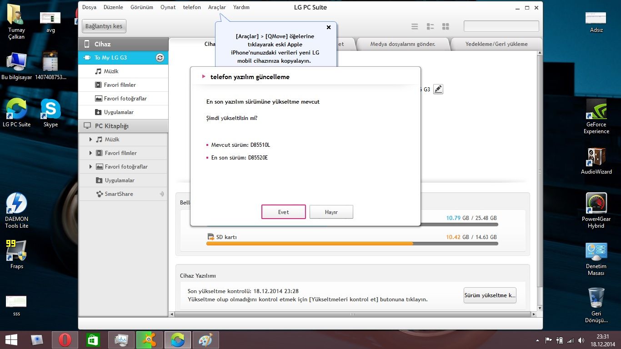Viewport: 621px width, 349px height.
Task: Confirm the update with Evet
Action: (283, 212)
